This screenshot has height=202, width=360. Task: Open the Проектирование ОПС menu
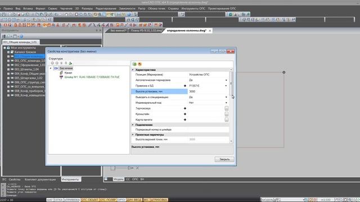(222, 8)
